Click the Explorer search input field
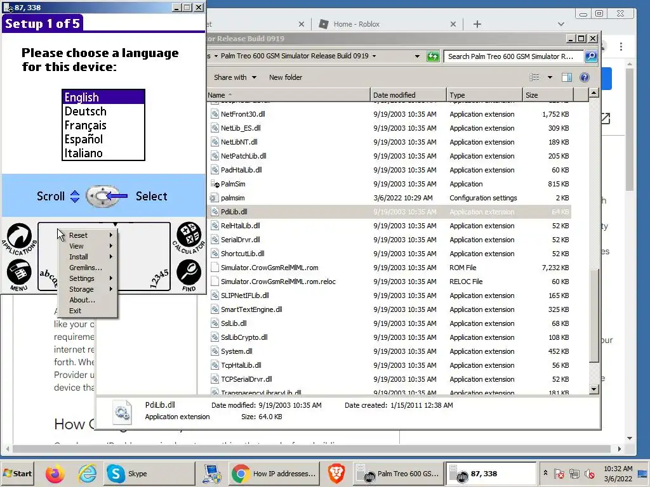 tap(514, 56)
